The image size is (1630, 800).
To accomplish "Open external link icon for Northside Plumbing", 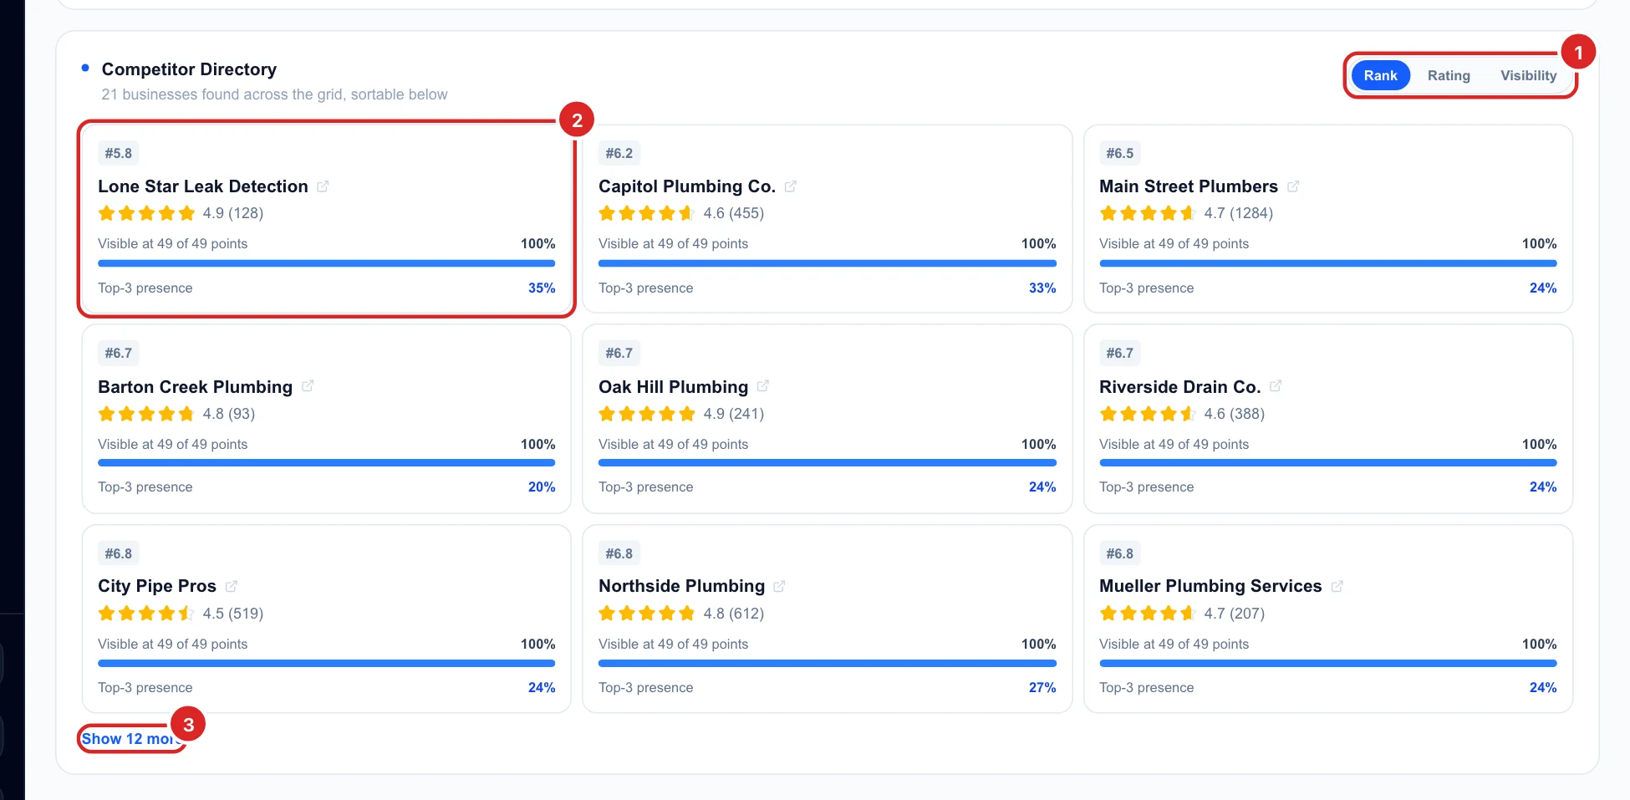I will coord(779,586).
